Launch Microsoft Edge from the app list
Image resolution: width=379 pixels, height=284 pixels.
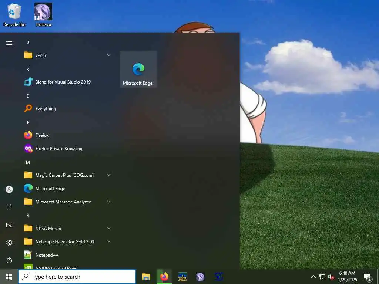(x=67, y=188)
